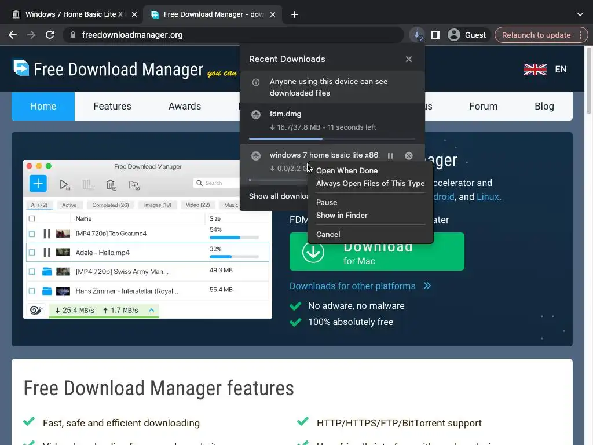The width and height of the screenshot is (593, 445).
Task: Open the Blog nav tab
Action: click(x=544, y=107)
